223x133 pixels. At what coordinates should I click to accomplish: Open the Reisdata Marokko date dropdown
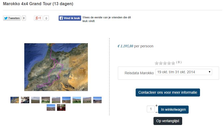(x=184, y=72)
